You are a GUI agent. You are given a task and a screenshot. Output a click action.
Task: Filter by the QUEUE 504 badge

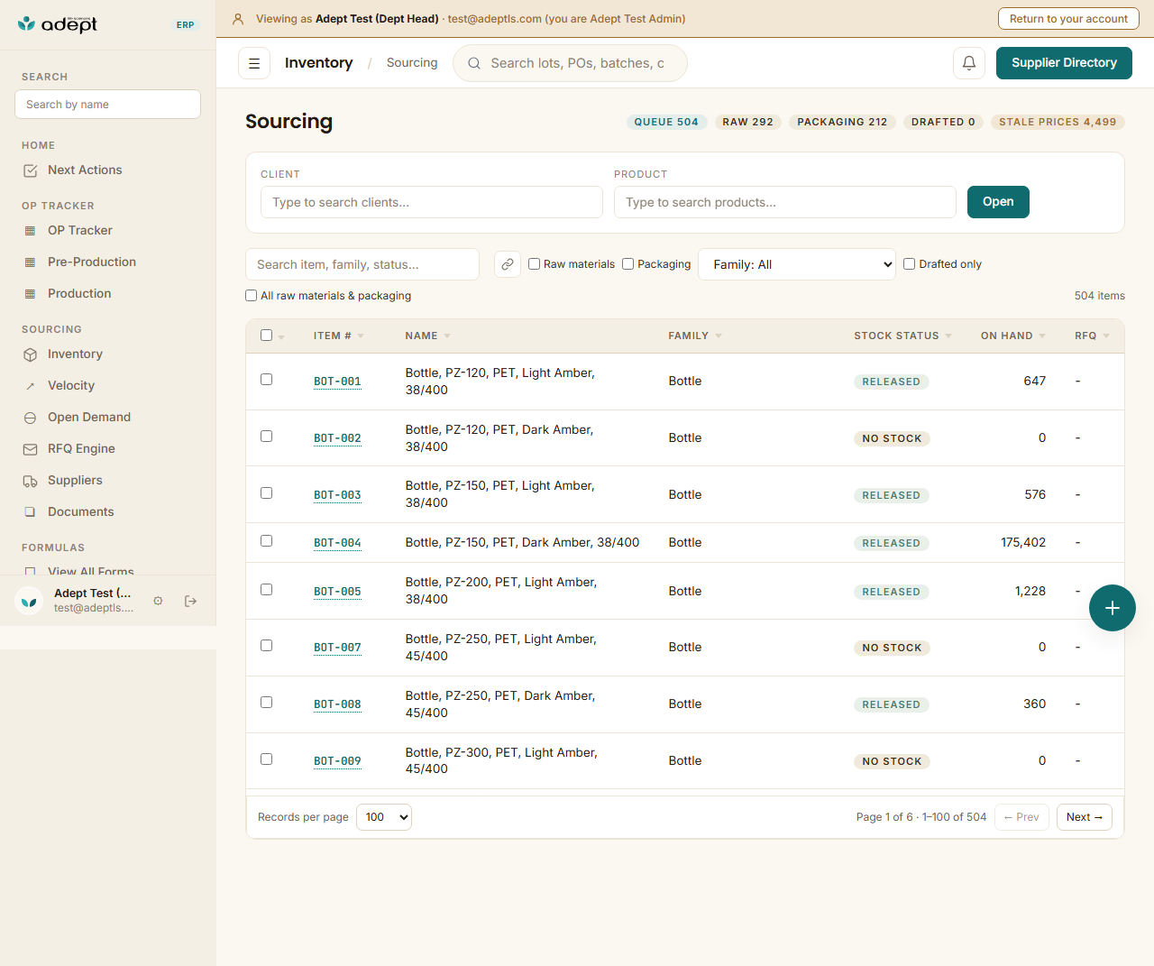pyautogui.click(x=666, y=122)
